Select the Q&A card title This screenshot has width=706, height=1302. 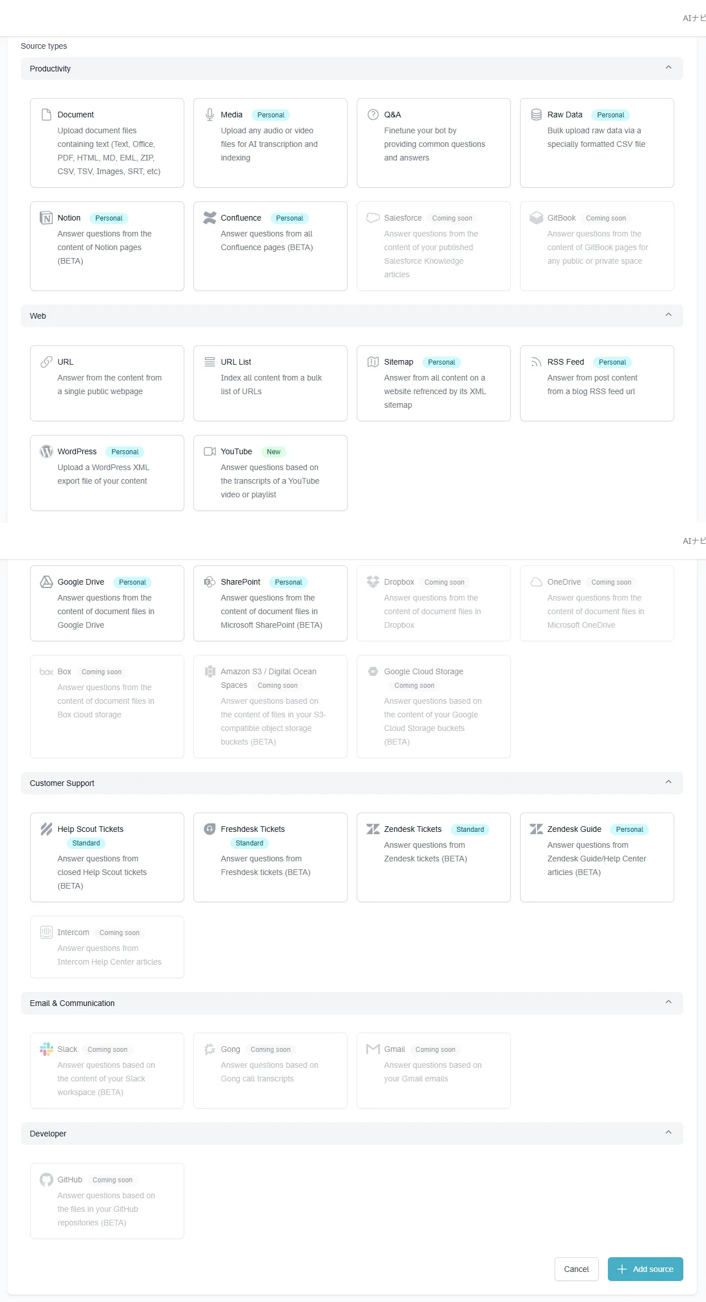tap(392, 115)
